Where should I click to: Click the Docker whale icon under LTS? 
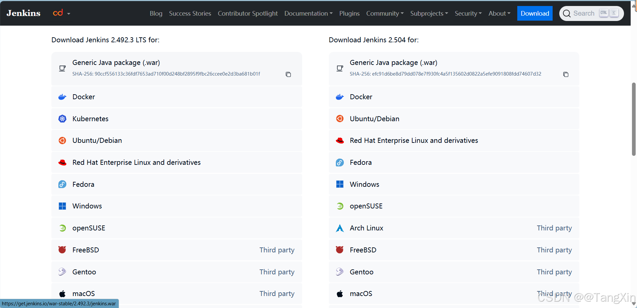62,97
